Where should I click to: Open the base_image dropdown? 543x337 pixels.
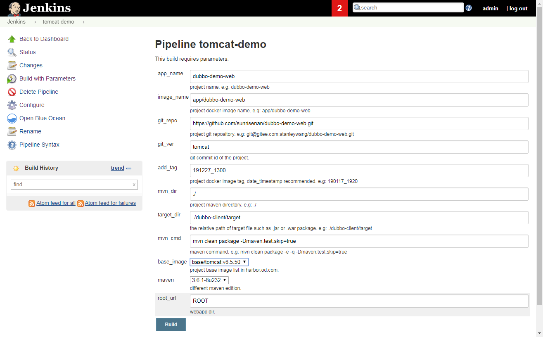tap(219, 262)
